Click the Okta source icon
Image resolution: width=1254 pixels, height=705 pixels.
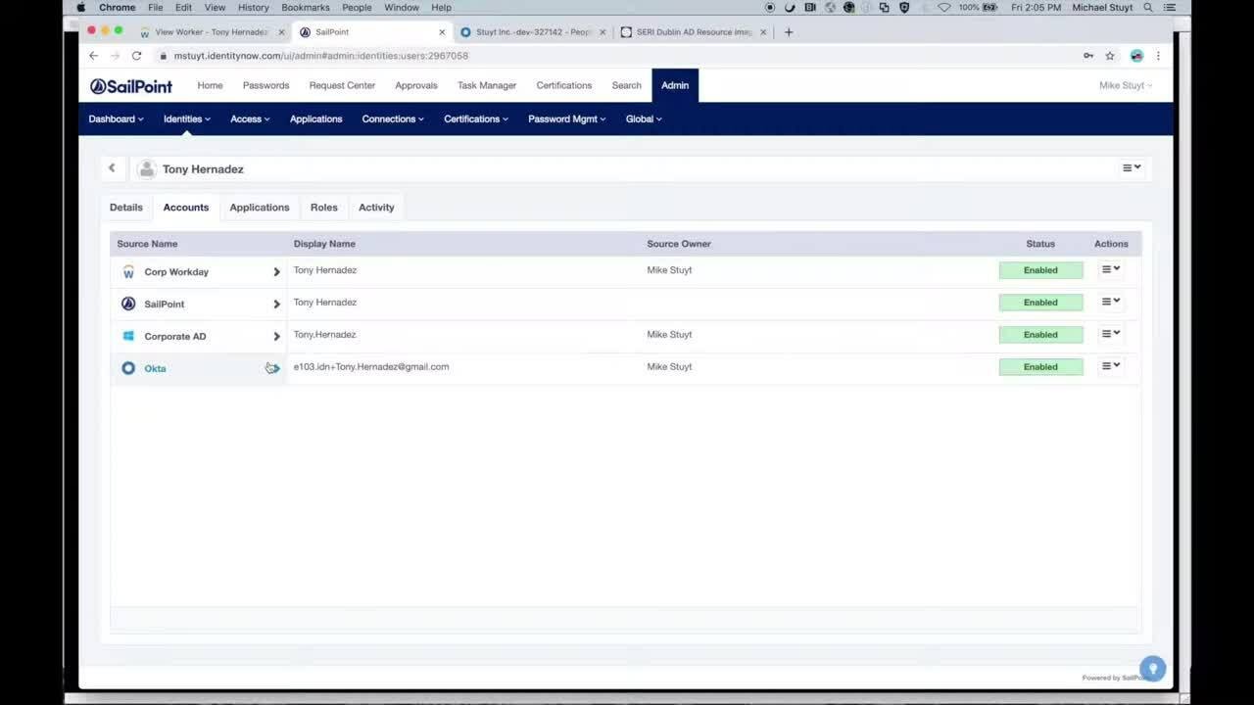[128, 368]
